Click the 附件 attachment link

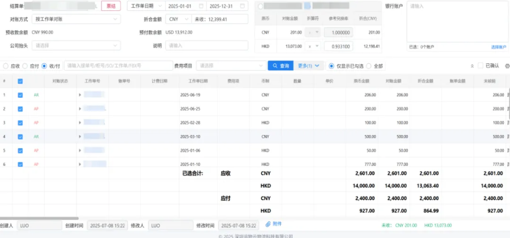(x=274, y=224)
